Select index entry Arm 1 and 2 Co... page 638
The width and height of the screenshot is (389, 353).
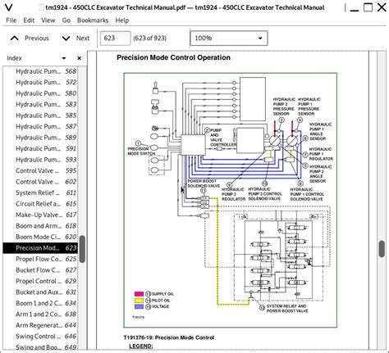[40, 315]
